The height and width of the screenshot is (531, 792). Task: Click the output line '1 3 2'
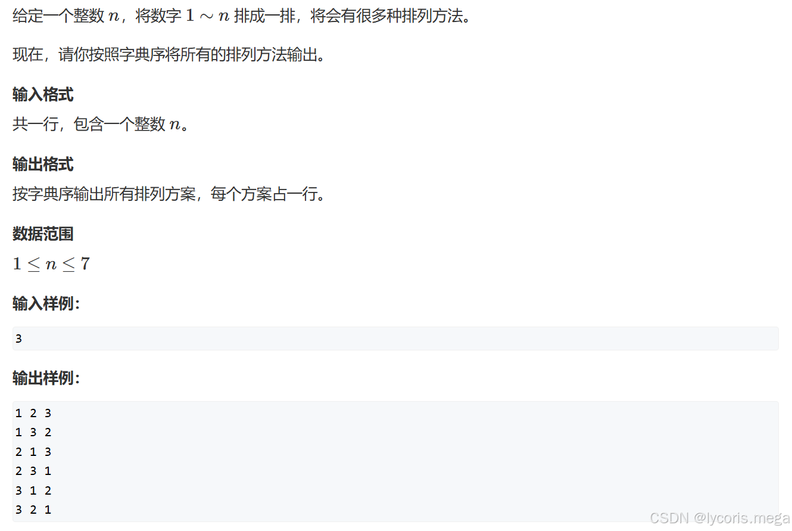pyautogui.click(x=33, y=432)
